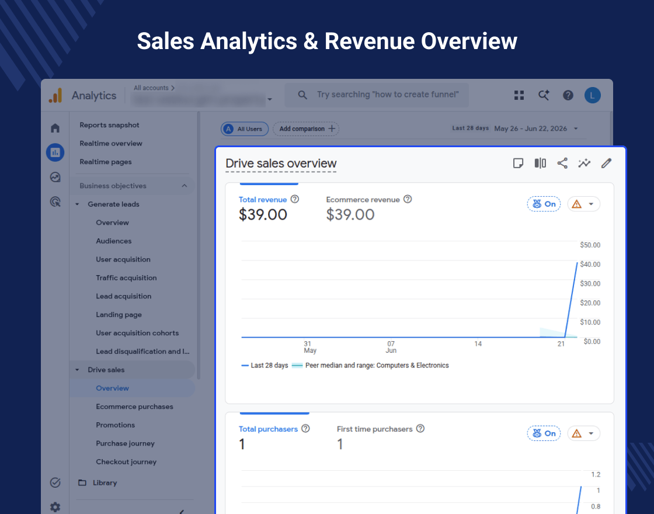Open the Advertising icon in left rail
Viewport: 654px width, 514px height.
click(55, 202)
